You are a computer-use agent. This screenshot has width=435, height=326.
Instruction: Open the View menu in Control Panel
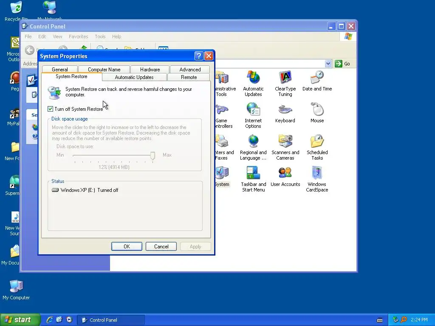tap(57, 37)
